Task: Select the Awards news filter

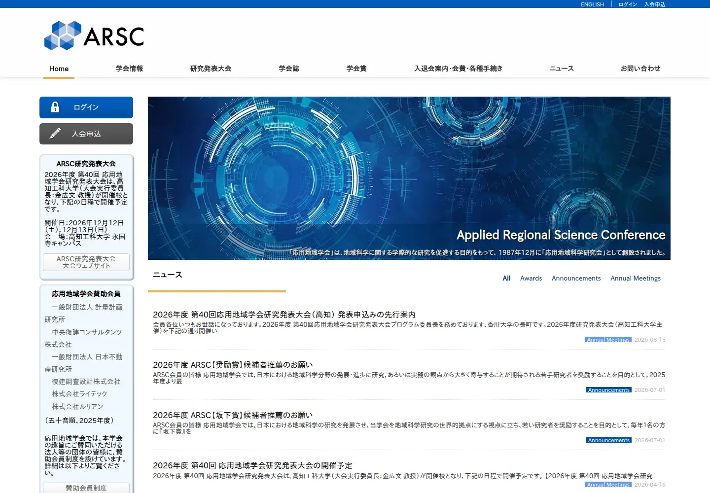Action: pyautogui.click(x=531, y=278)
